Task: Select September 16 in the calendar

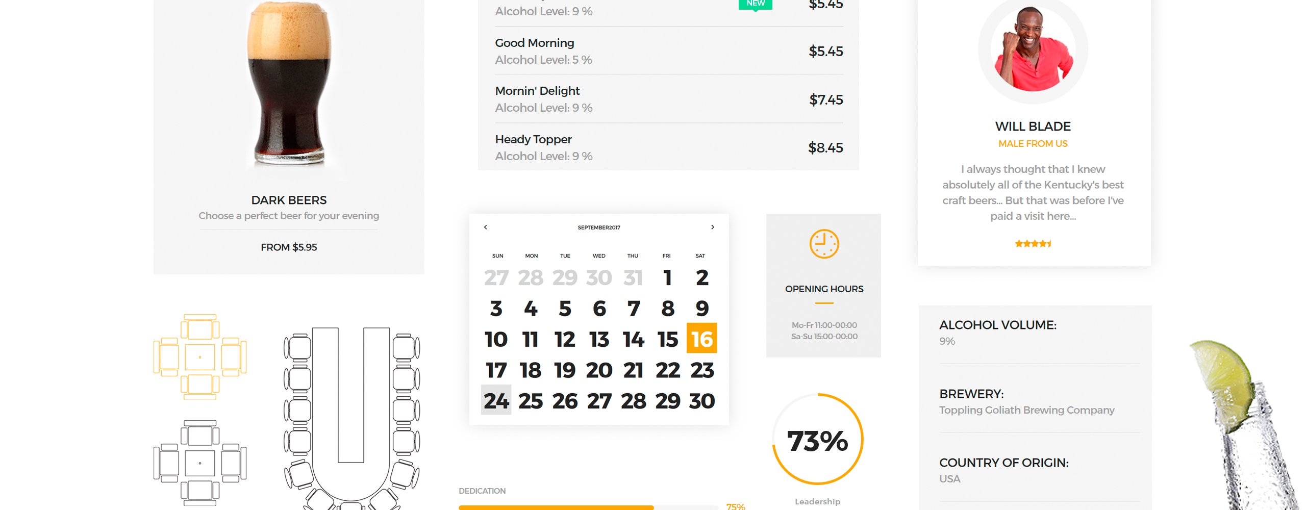Action: tap(701, 338)
